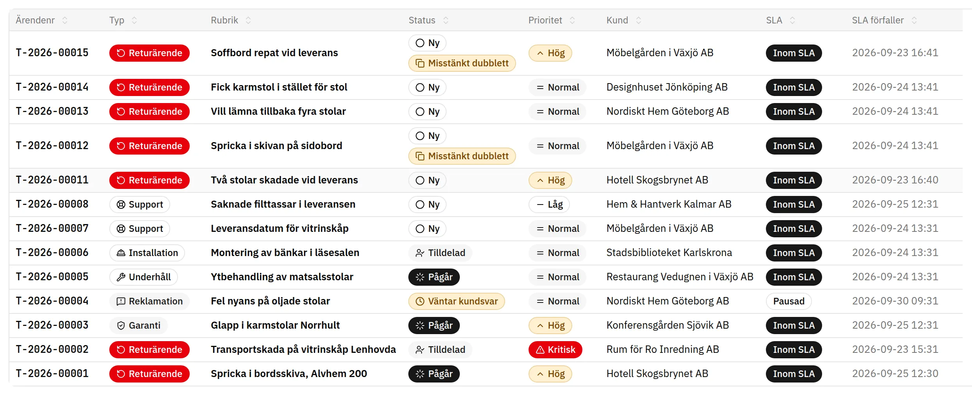
Task: Click Normal priority for T-2026-00013
Action: pos(557,112)
